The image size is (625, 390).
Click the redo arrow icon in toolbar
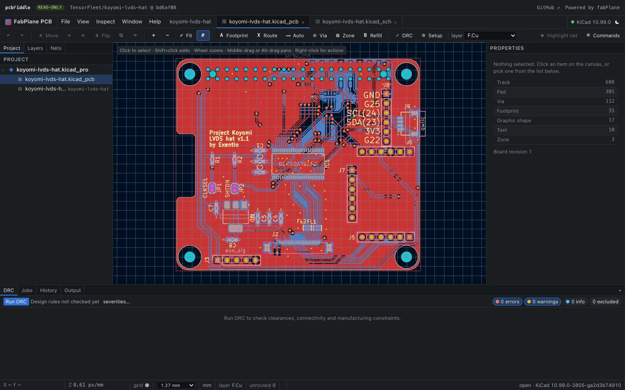[x=22, y=36]
